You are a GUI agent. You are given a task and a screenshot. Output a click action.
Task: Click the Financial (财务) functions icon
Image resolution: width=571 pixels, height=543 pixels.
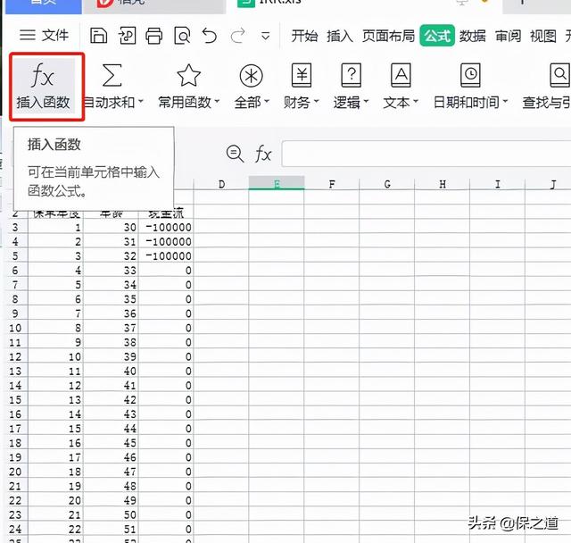point(302,75)
